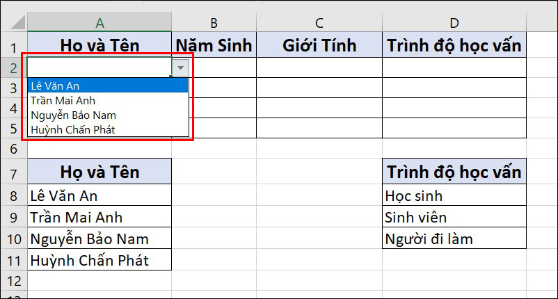This screenshot has height=299, width=558.
Task: Click the Năm Sinh header cell
Action: tap(214, 45)
